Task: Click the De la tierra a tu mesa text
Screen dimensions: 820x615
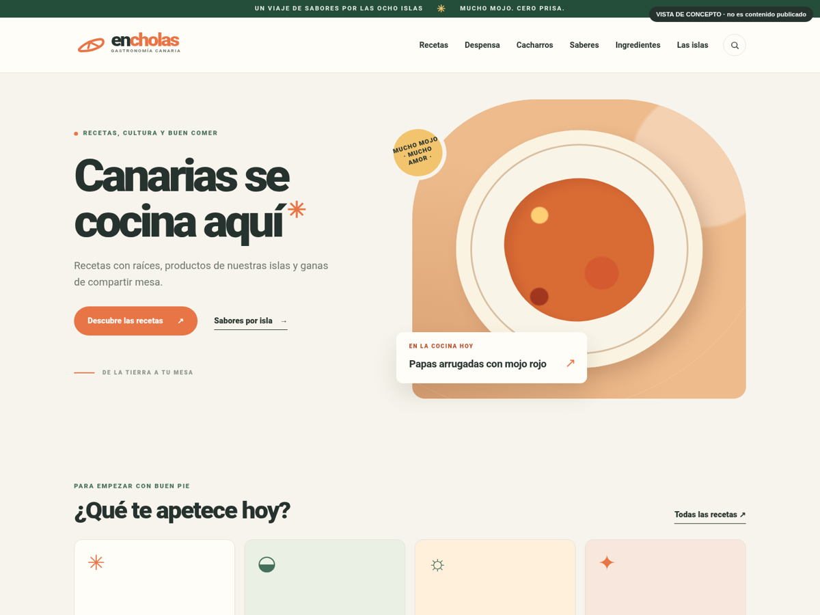Action: point(148,372)
